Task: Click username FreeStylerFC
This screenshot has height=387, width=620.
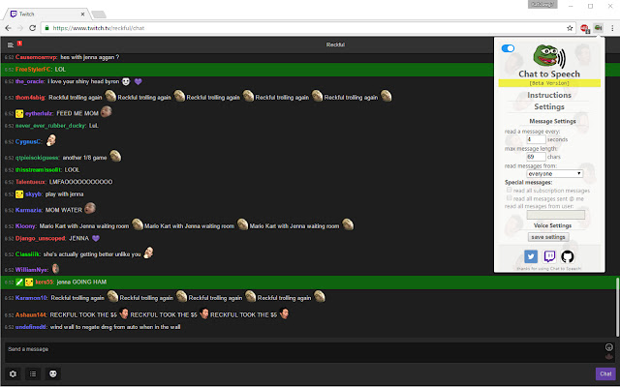Action: (x=33, y=69)
